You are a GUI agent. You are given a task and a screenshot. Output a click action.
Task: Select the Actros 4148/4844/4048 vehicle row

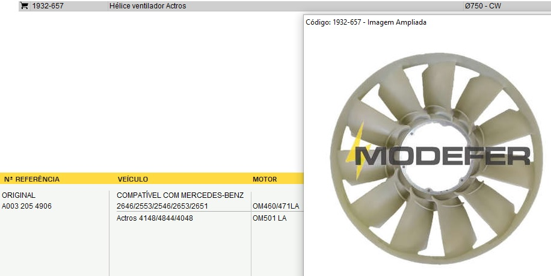155,218
